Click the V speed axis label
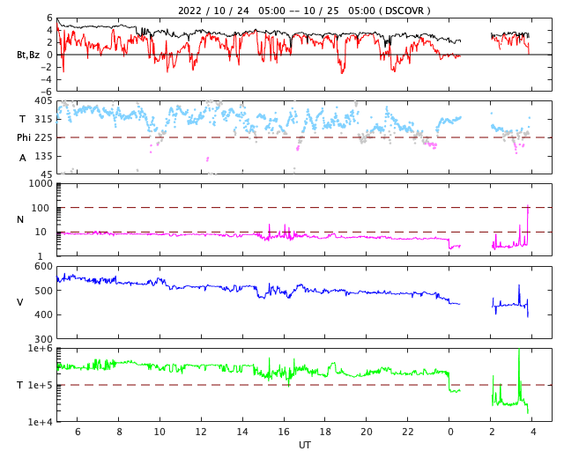This screenshot has width=564, height=451. tap(19, 302)
